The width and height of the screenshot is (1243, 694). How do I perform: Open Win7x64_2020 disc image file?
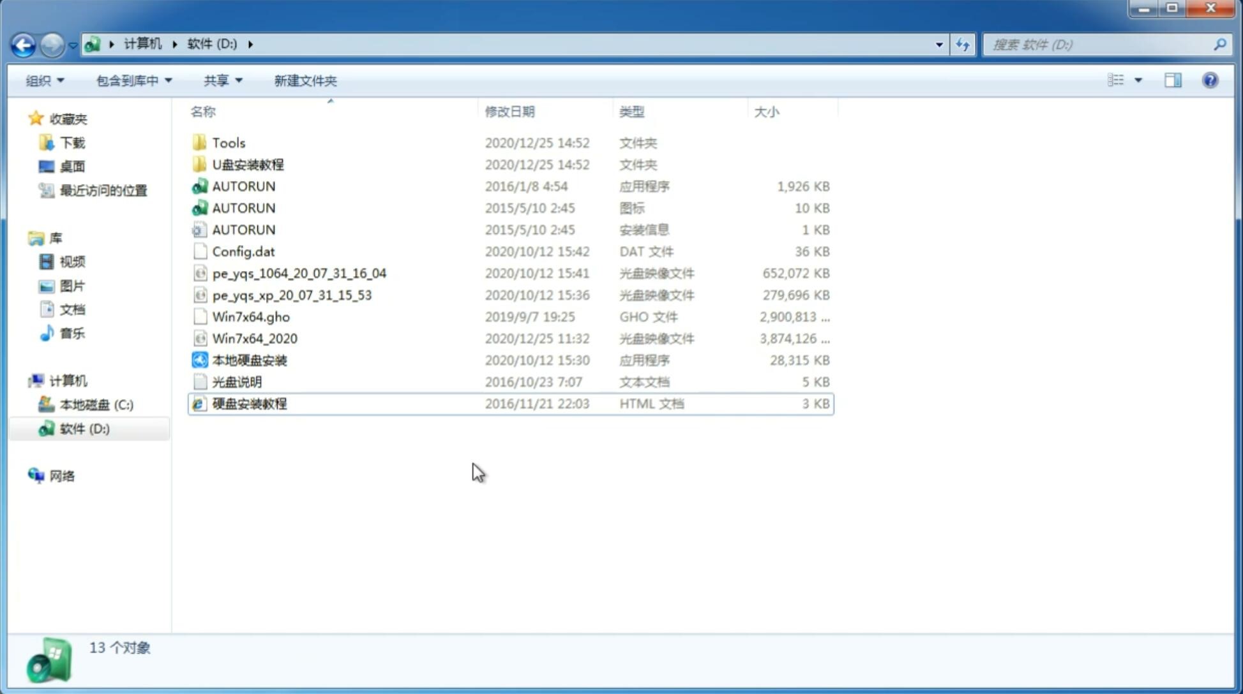coord(254,339)
